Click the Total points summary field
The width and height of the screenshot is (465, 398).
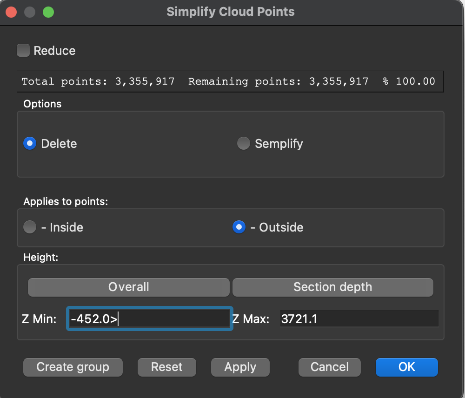[x=230, y=82]
